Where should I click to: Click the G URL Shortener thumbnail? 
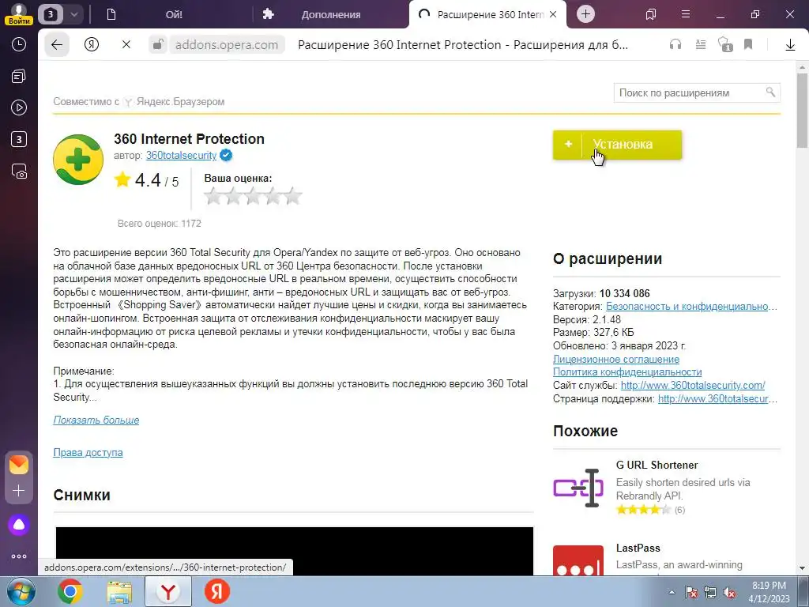578,488
